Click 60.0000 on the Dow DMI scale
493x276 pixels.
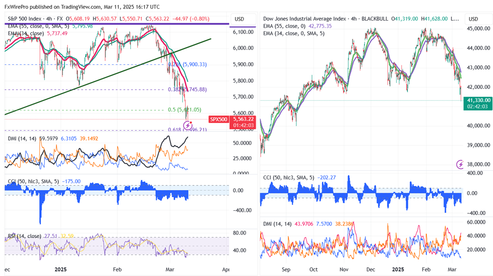tap(476, 222)
